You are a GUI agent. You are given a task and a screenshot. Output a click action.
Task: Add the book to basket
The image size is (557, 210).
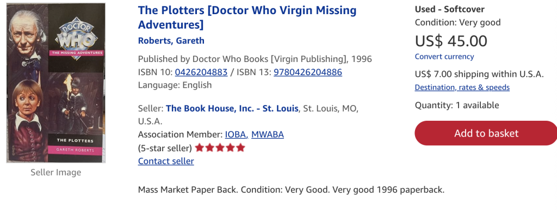pyautogui.click(x=486, y=133)
